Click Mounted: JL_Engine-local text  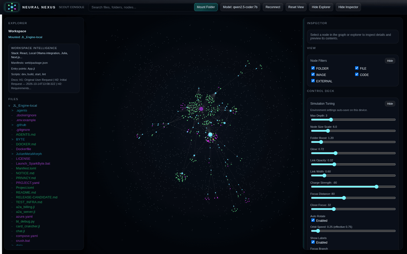click(x=25, y=37)
